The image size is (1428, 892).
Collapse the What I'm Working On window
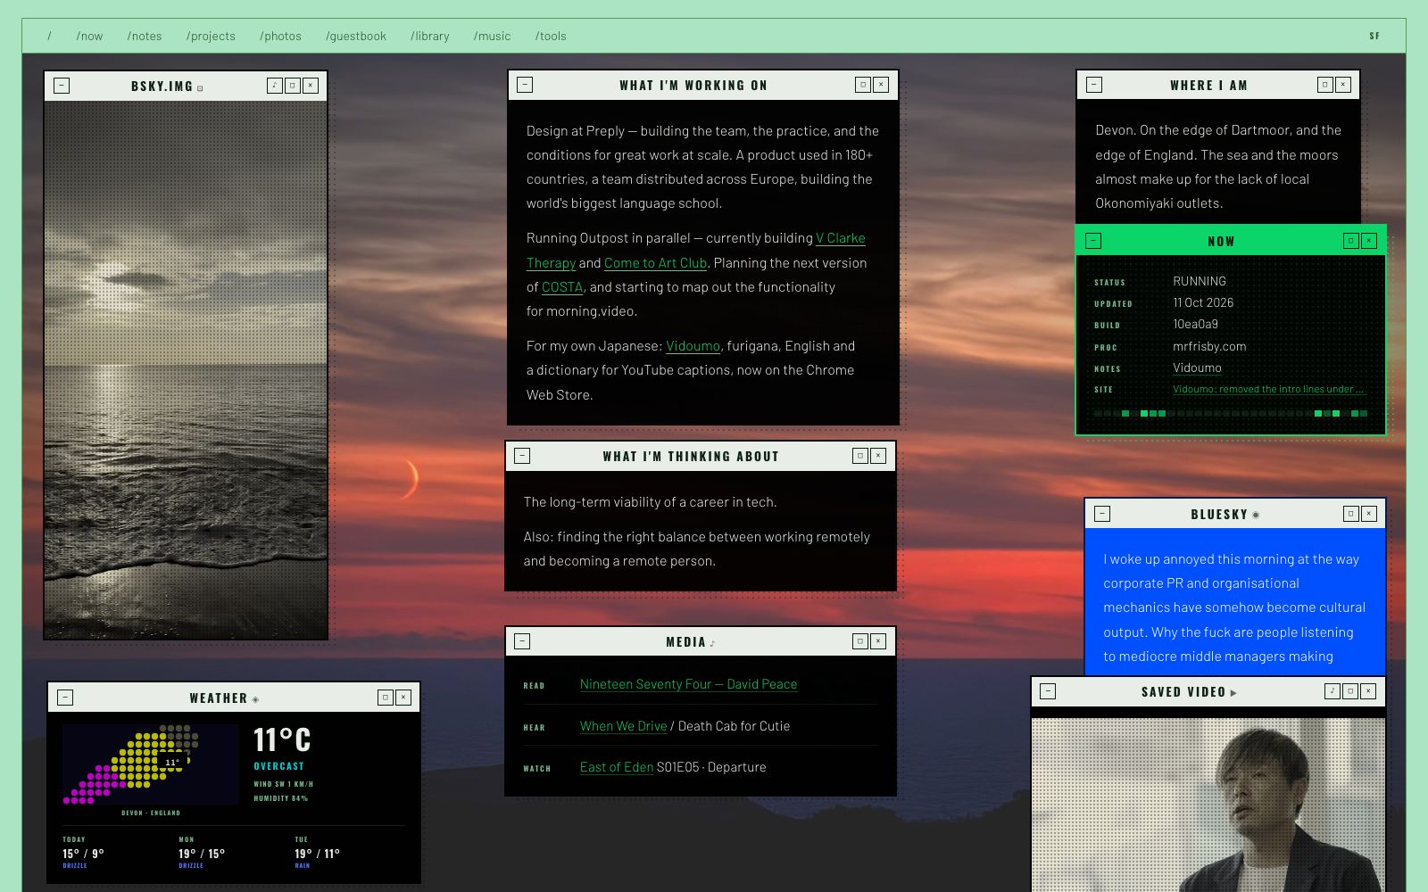click(525, 85)
